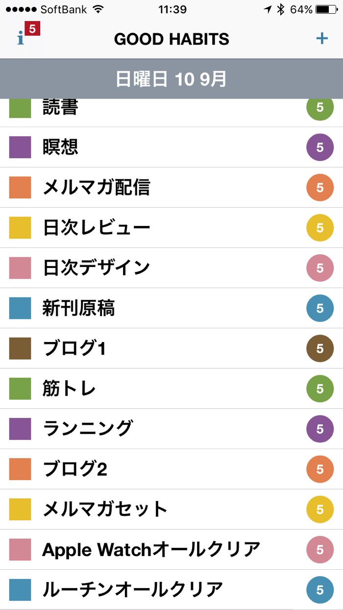This screenshot has height=610, width=343.
Task: Tap the brown streak badge for ブログ1
Action: [x=319, y=348]
